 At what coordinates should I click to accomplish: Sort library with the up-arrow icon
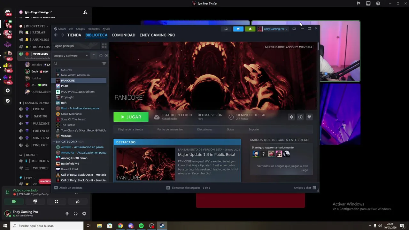[94, 56]
